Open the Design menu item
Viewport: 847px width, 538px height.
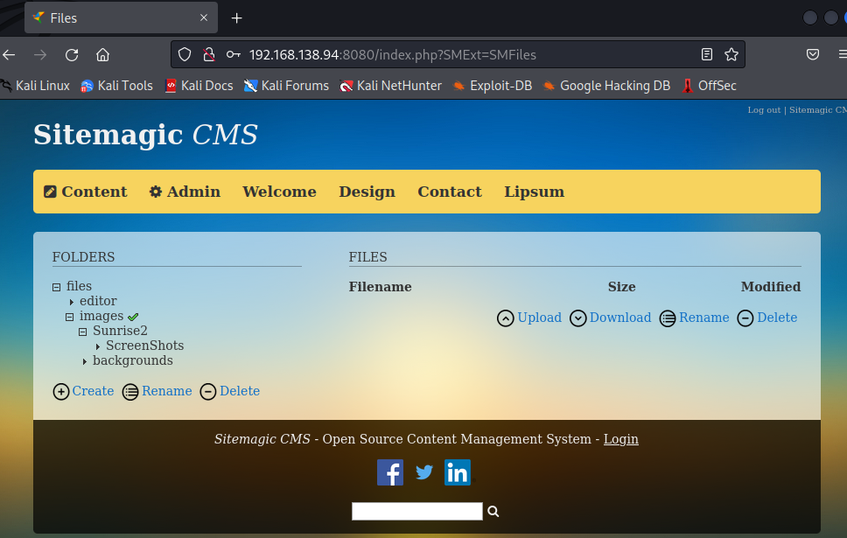[367, 192]
